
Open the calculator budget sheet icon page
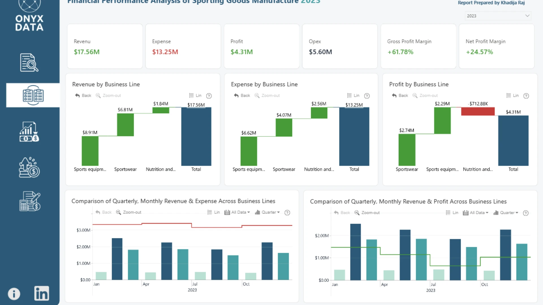(30, 201)
